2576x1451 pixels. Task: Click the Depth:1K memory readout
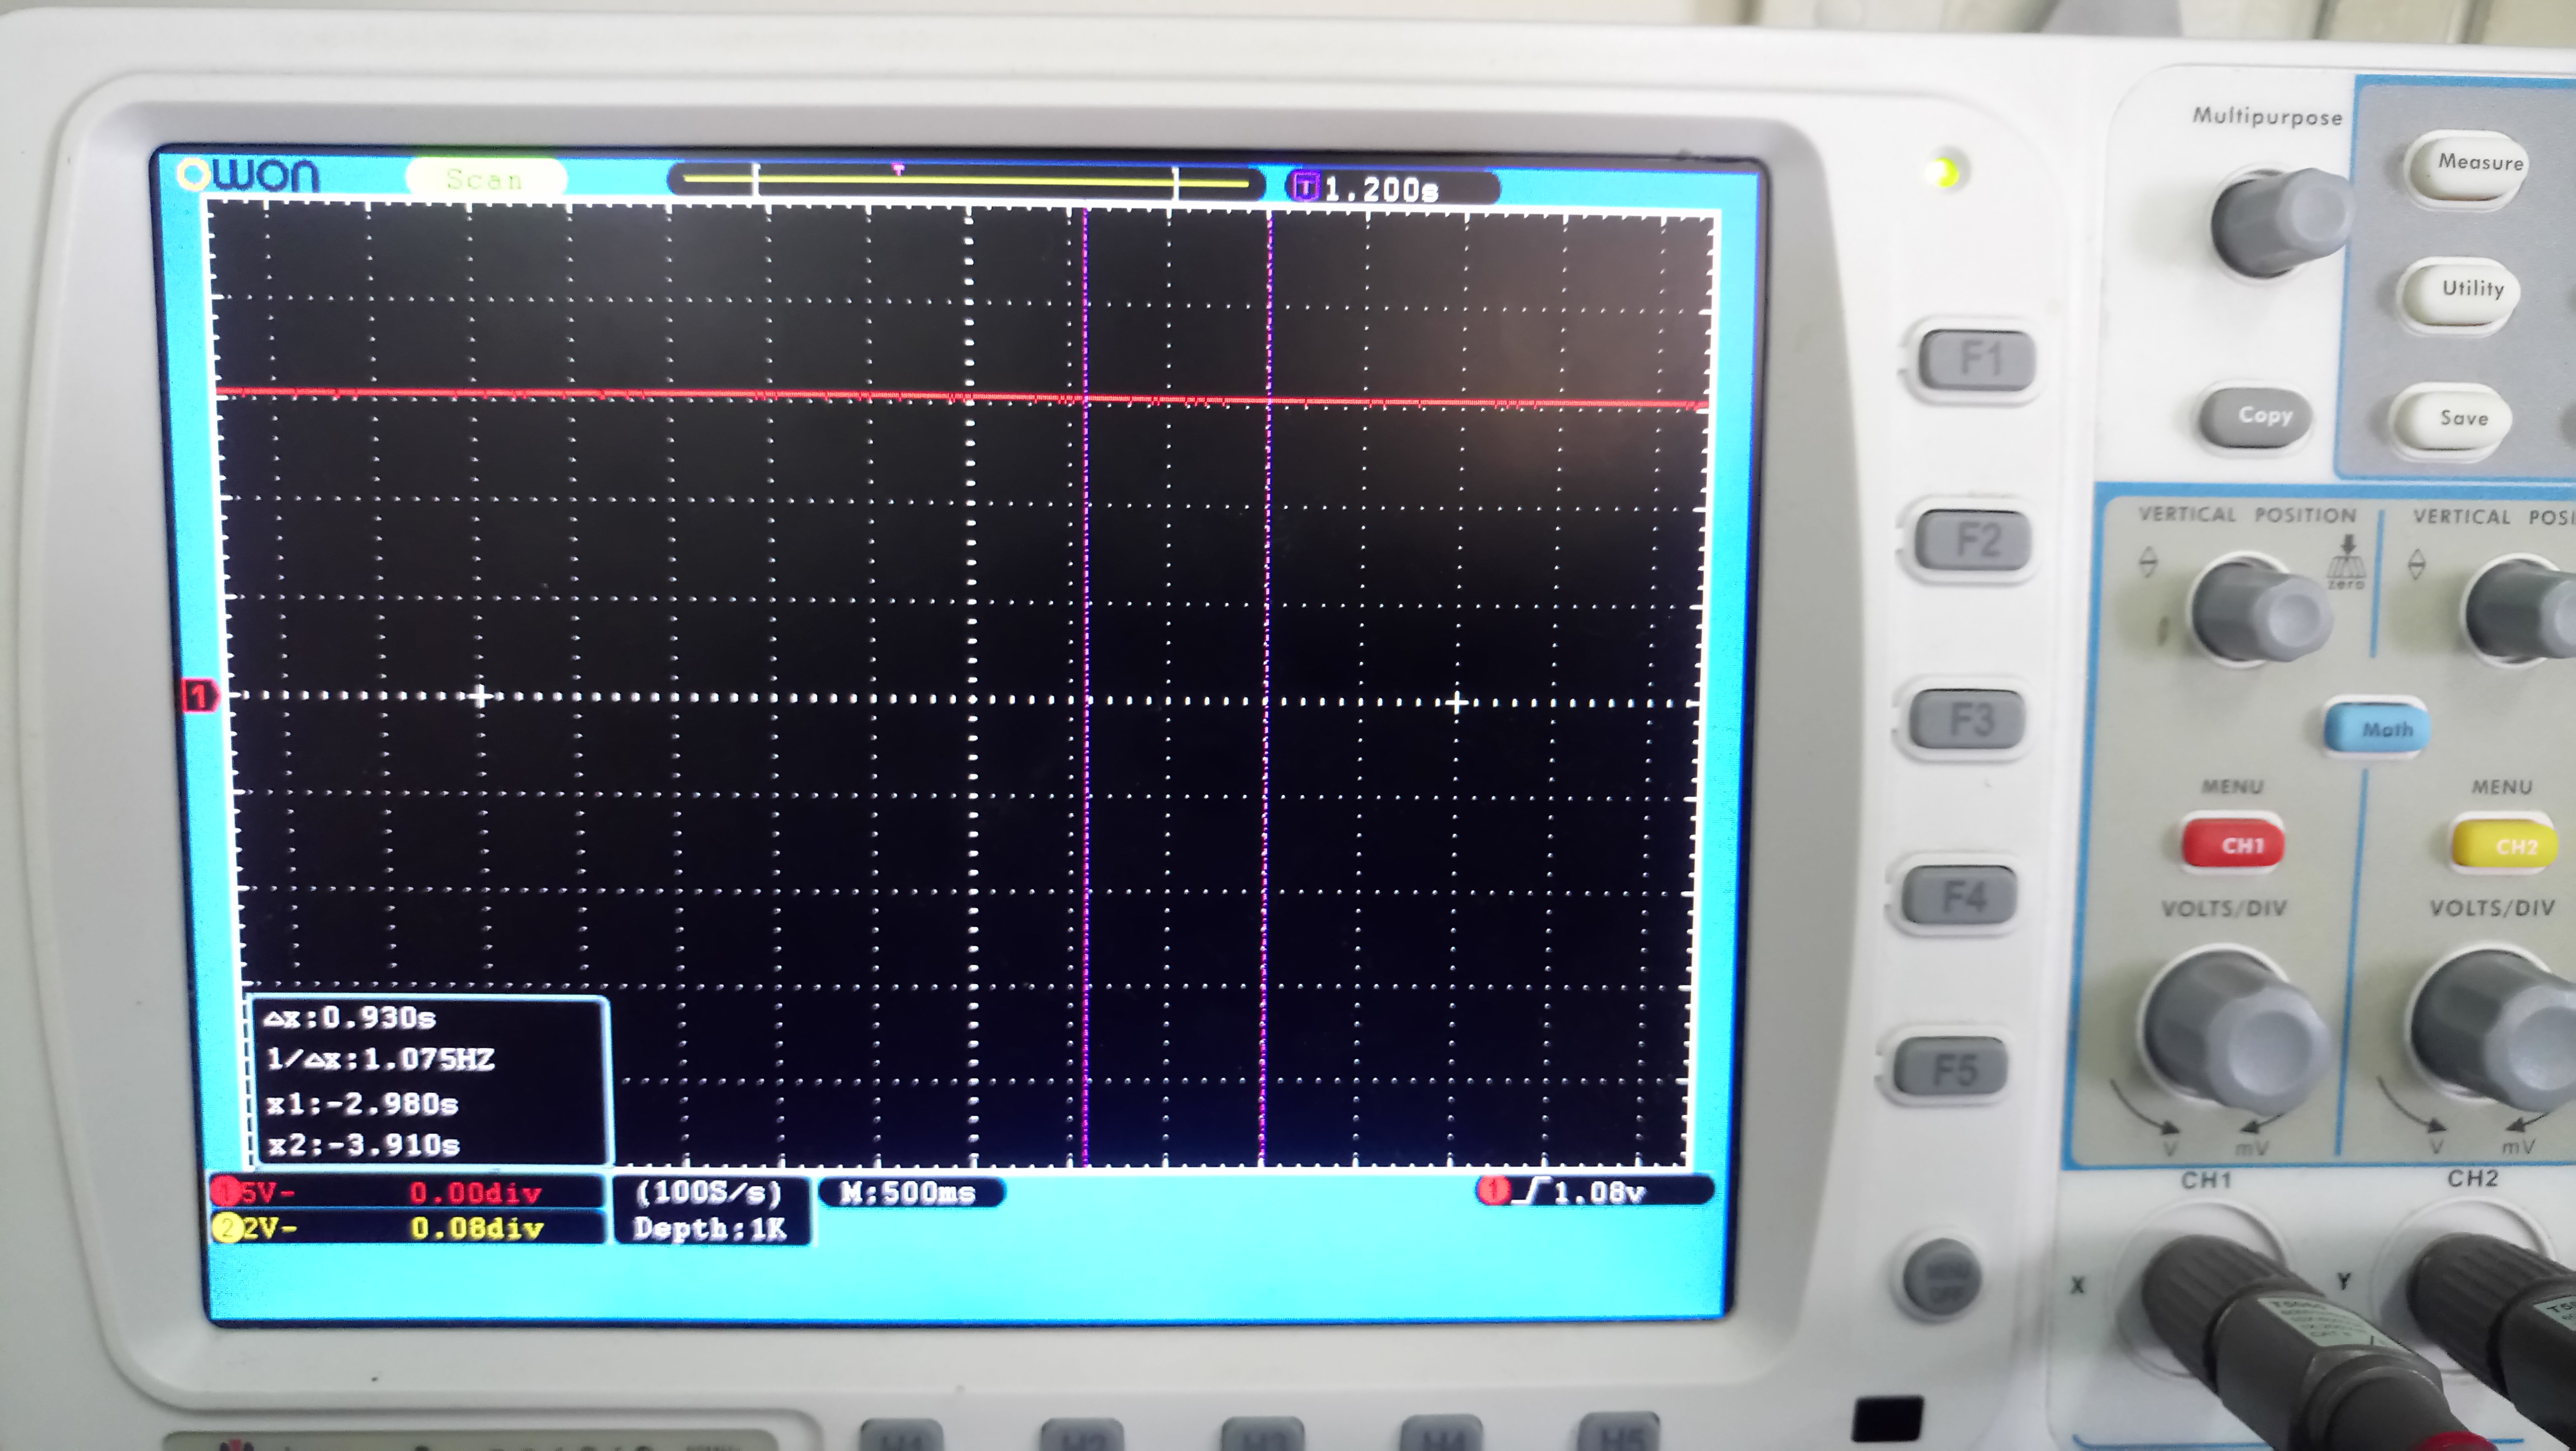coord(710,1229)
